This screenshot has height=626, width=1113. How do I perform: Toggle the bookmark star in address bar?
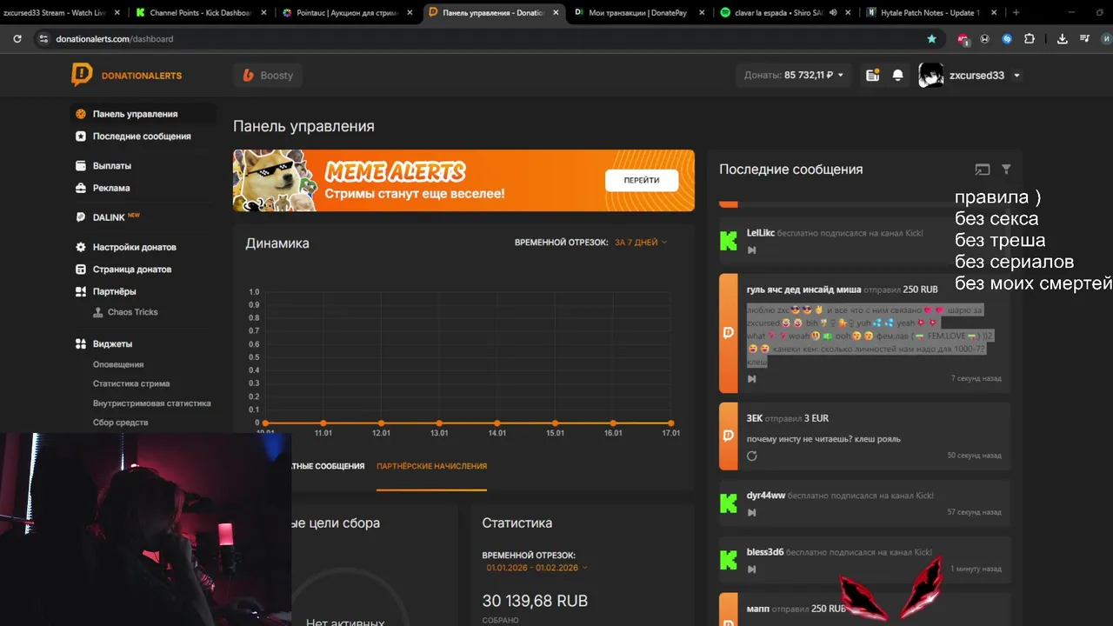[x=932, y=39]
